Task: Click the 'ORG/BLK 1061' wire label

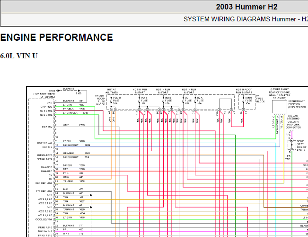Action: [x=77, y=153]
